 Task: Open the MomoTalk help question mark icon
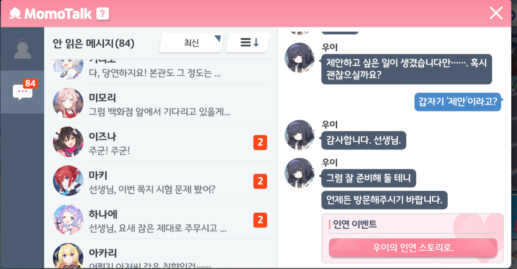[x=102, y=13]
